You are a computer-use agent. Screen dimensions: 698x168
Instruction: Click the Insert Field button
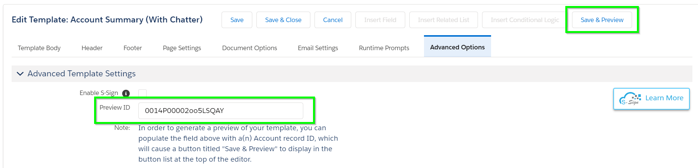tap(380, 20)
